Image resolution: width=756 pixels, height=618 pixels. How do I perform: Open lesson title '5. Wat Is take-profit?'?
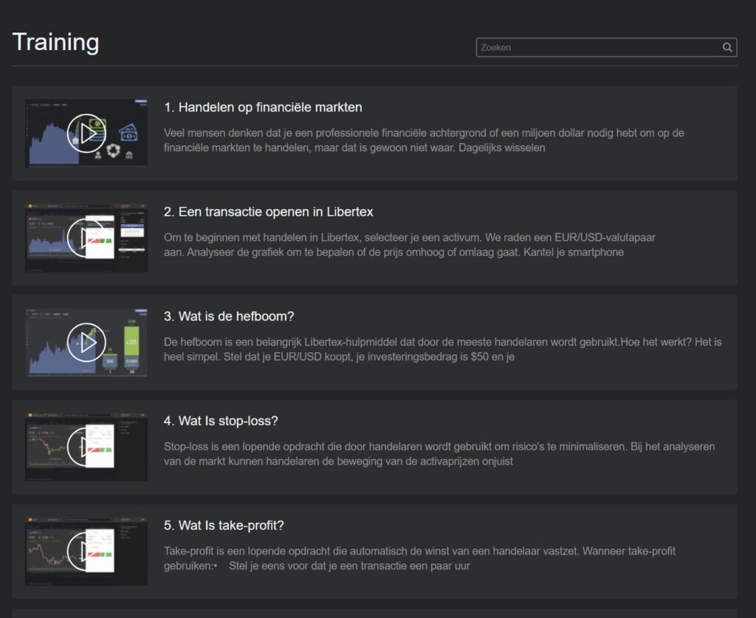click(224, 526)
